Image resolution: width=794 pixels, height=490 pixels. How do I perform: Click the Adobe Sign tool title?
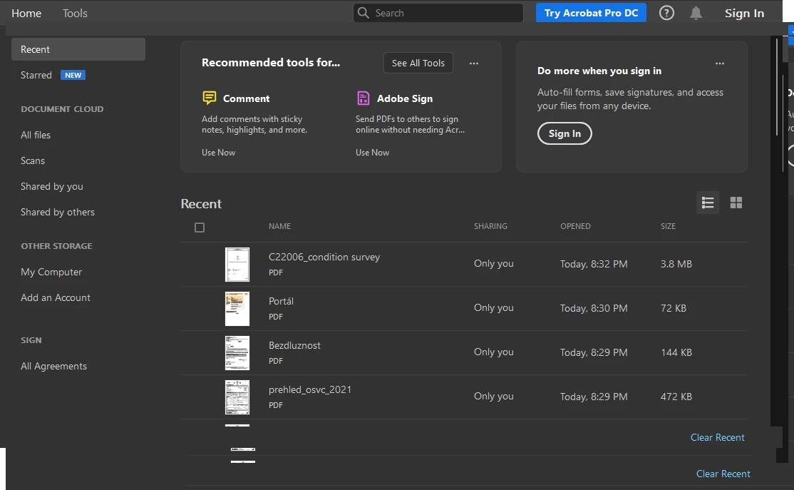pos(405,98)
